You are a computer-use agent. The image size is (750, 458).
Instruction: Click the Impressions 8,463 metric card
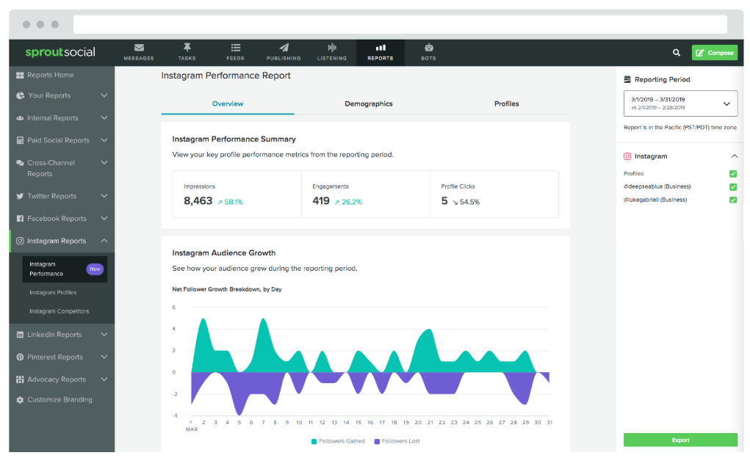237,194
